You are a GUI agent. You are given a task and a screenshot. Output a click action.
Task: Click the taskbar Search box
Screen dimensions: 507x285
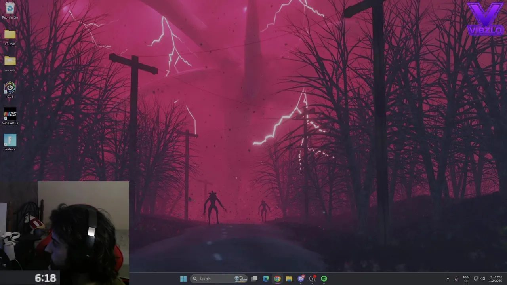[219, 279]
